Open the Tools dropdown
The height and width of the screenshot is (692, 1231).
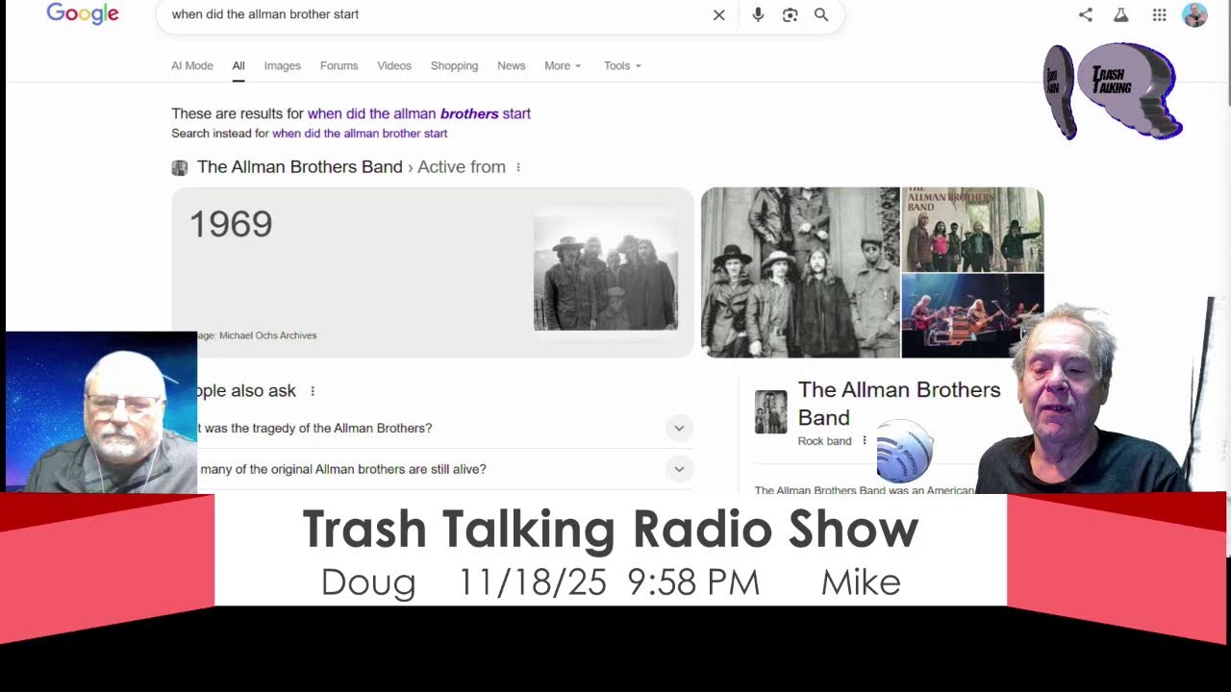coord(622,65)
